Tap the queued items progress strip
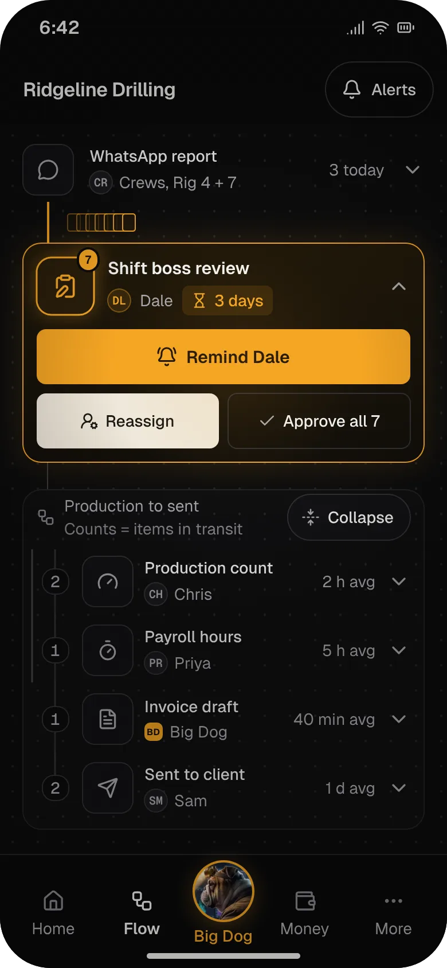This screenshot has width=447, height=968. (x=101, y=223)
